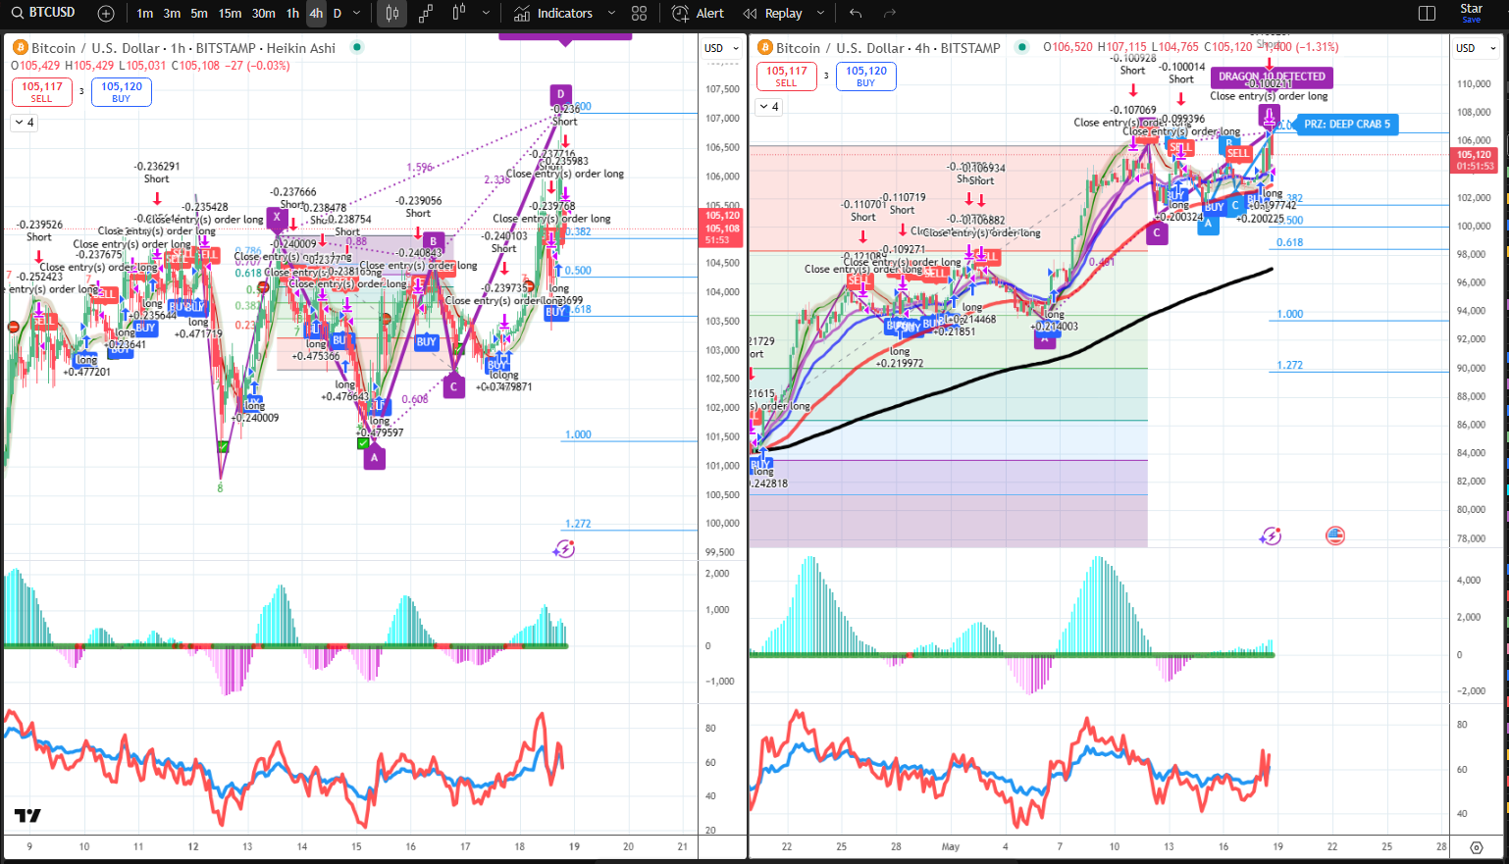Click the 4h chart 105,120 BUY button
The width and height of the screenshot is (1509, 864).
tap(866, 76)
